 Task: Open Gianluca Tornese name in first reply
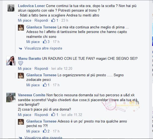pyautogui.click(x=41, y=27)
